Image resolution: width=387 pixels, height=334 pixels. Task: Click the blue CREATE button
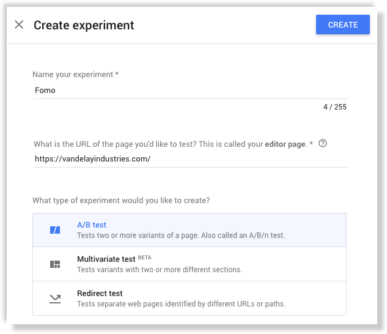pyautogui.click(x=342, y=24)
